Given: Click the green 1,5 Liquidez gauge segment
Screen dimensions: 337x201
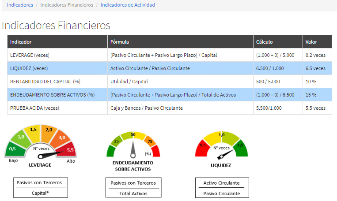Looking at the screenshot, I should point(240,145).
